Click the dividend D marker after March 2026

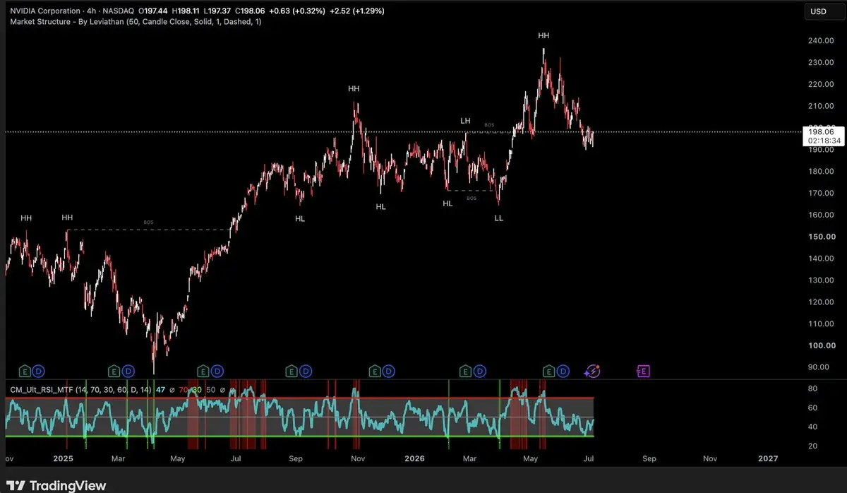point(480,371)
